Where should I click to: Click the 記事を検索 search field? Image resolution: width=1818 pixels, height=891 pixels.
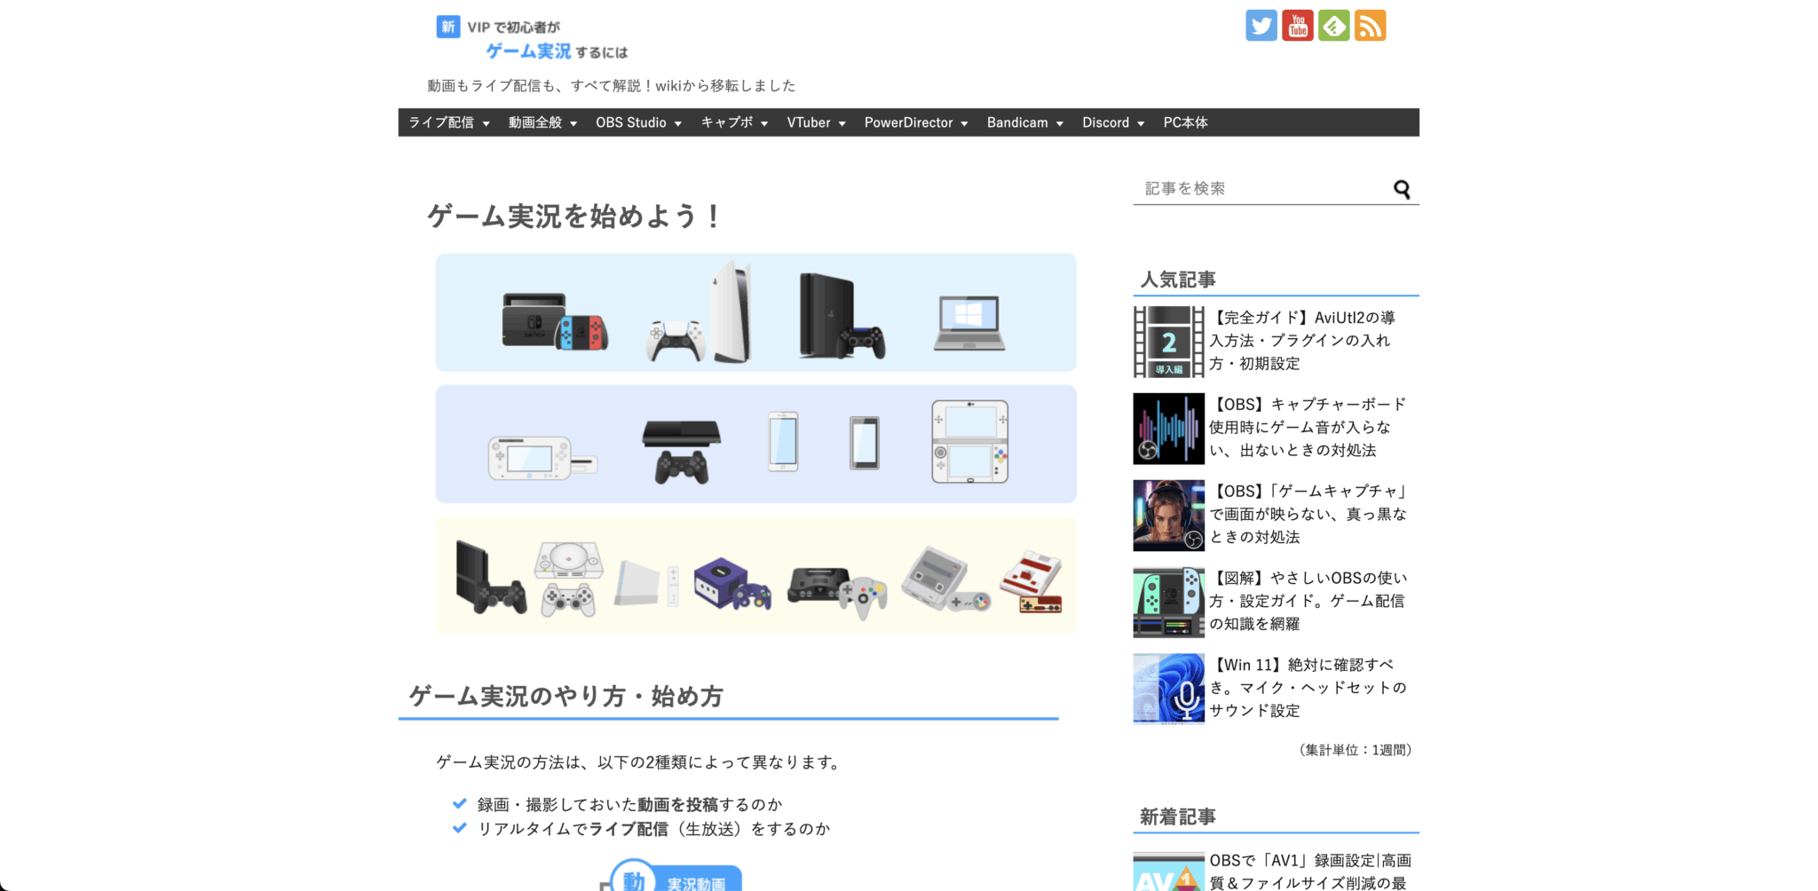click(x=1261, y=189)
